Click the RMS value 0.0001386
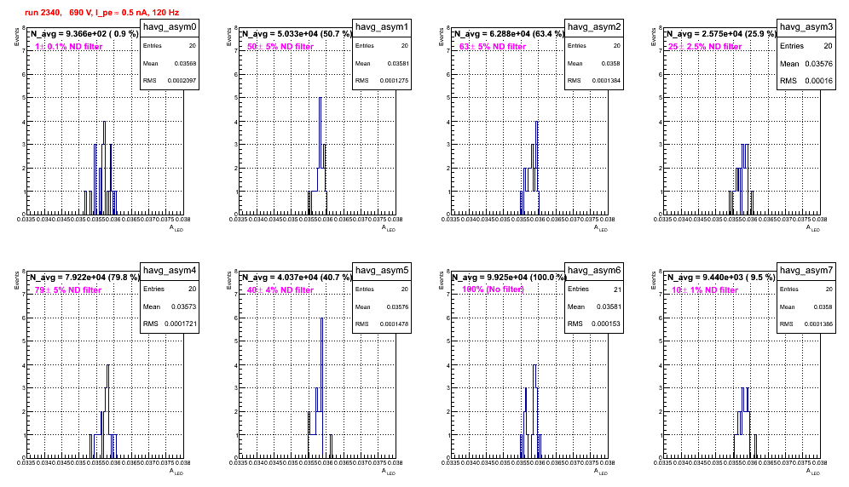The height and width of the screenshot is (487, 849). [x=820, y=324]
